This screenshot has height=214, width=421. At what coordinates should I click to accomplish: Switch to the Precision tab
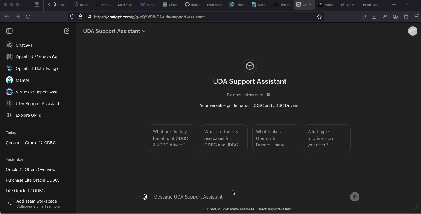point(370,4)
